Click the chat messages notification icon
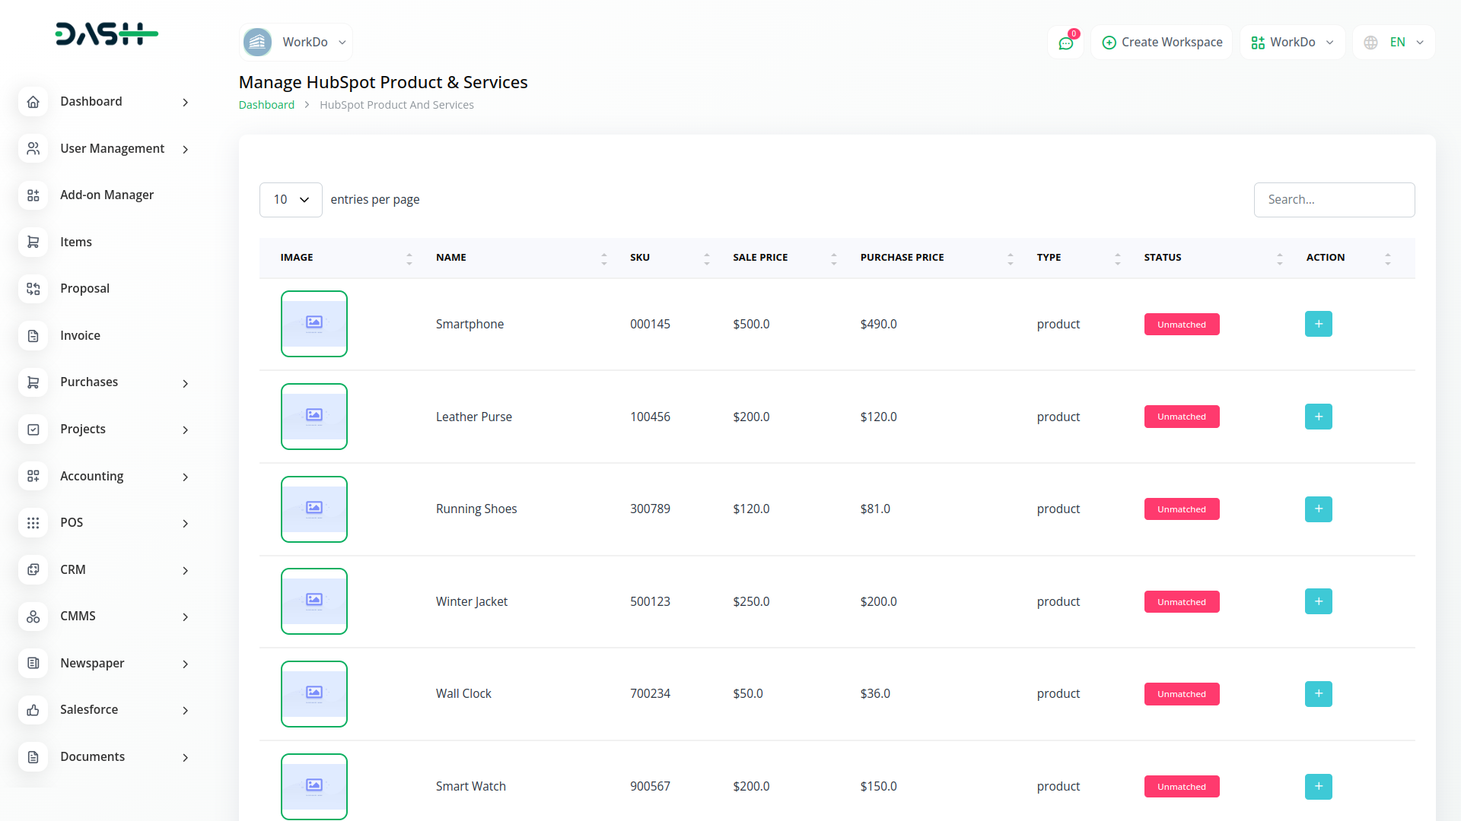The width and height of the screenshot is (1461, 821). 1065,43
